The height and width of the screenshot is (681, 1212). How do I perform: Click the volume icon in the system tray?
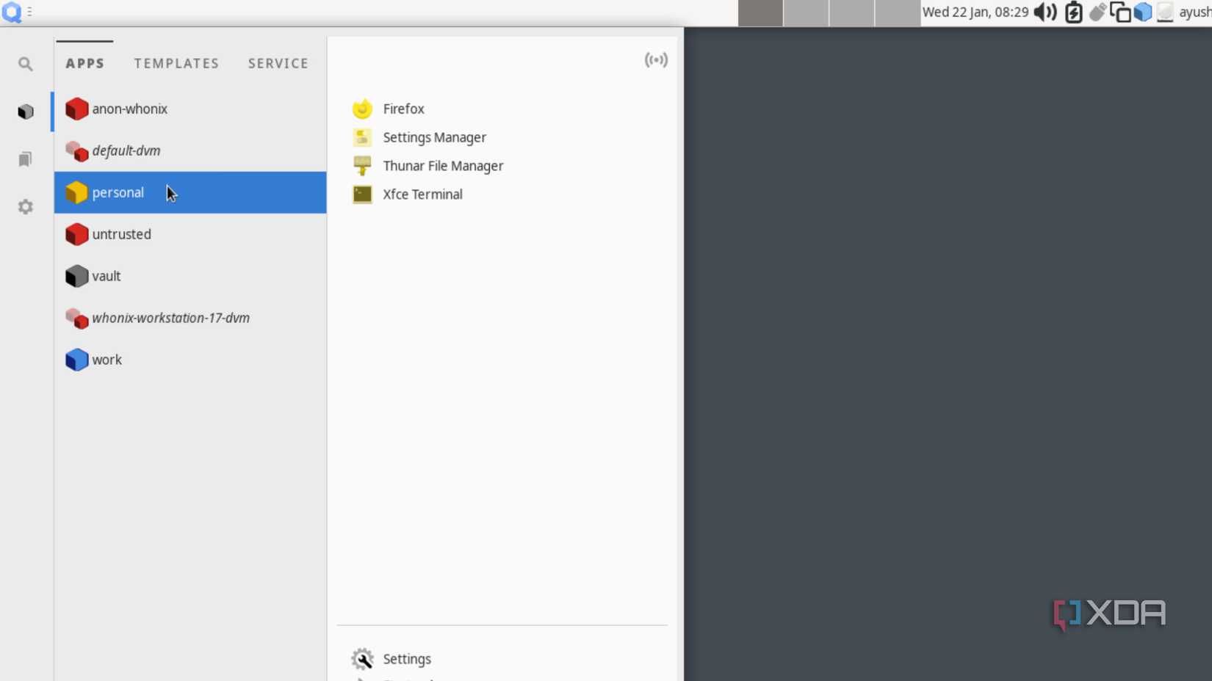pyautogui.click(x=1045, y=12)
